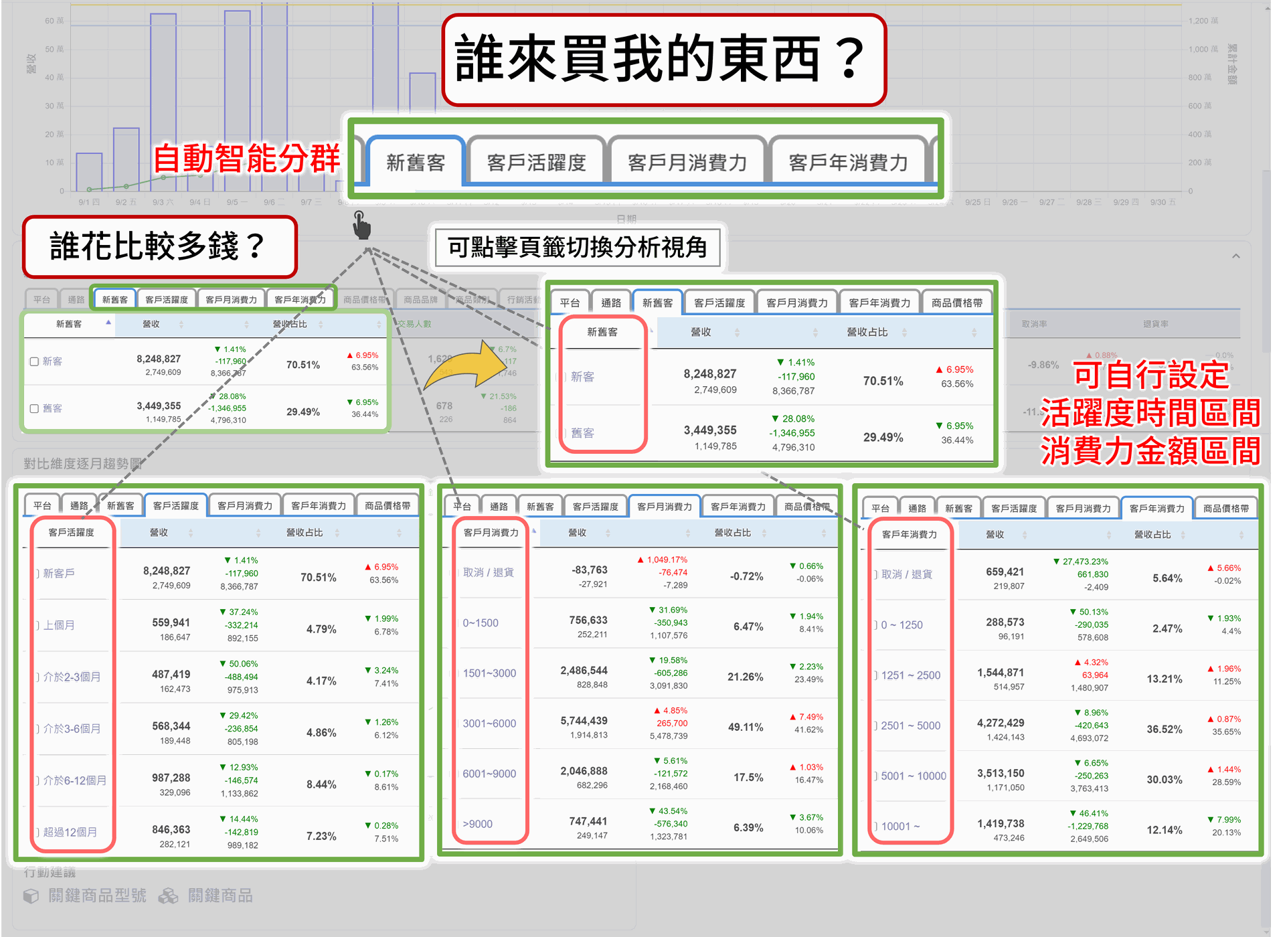Select active 客戶活躍度 tab in bottom-left panel

point(175,505)
